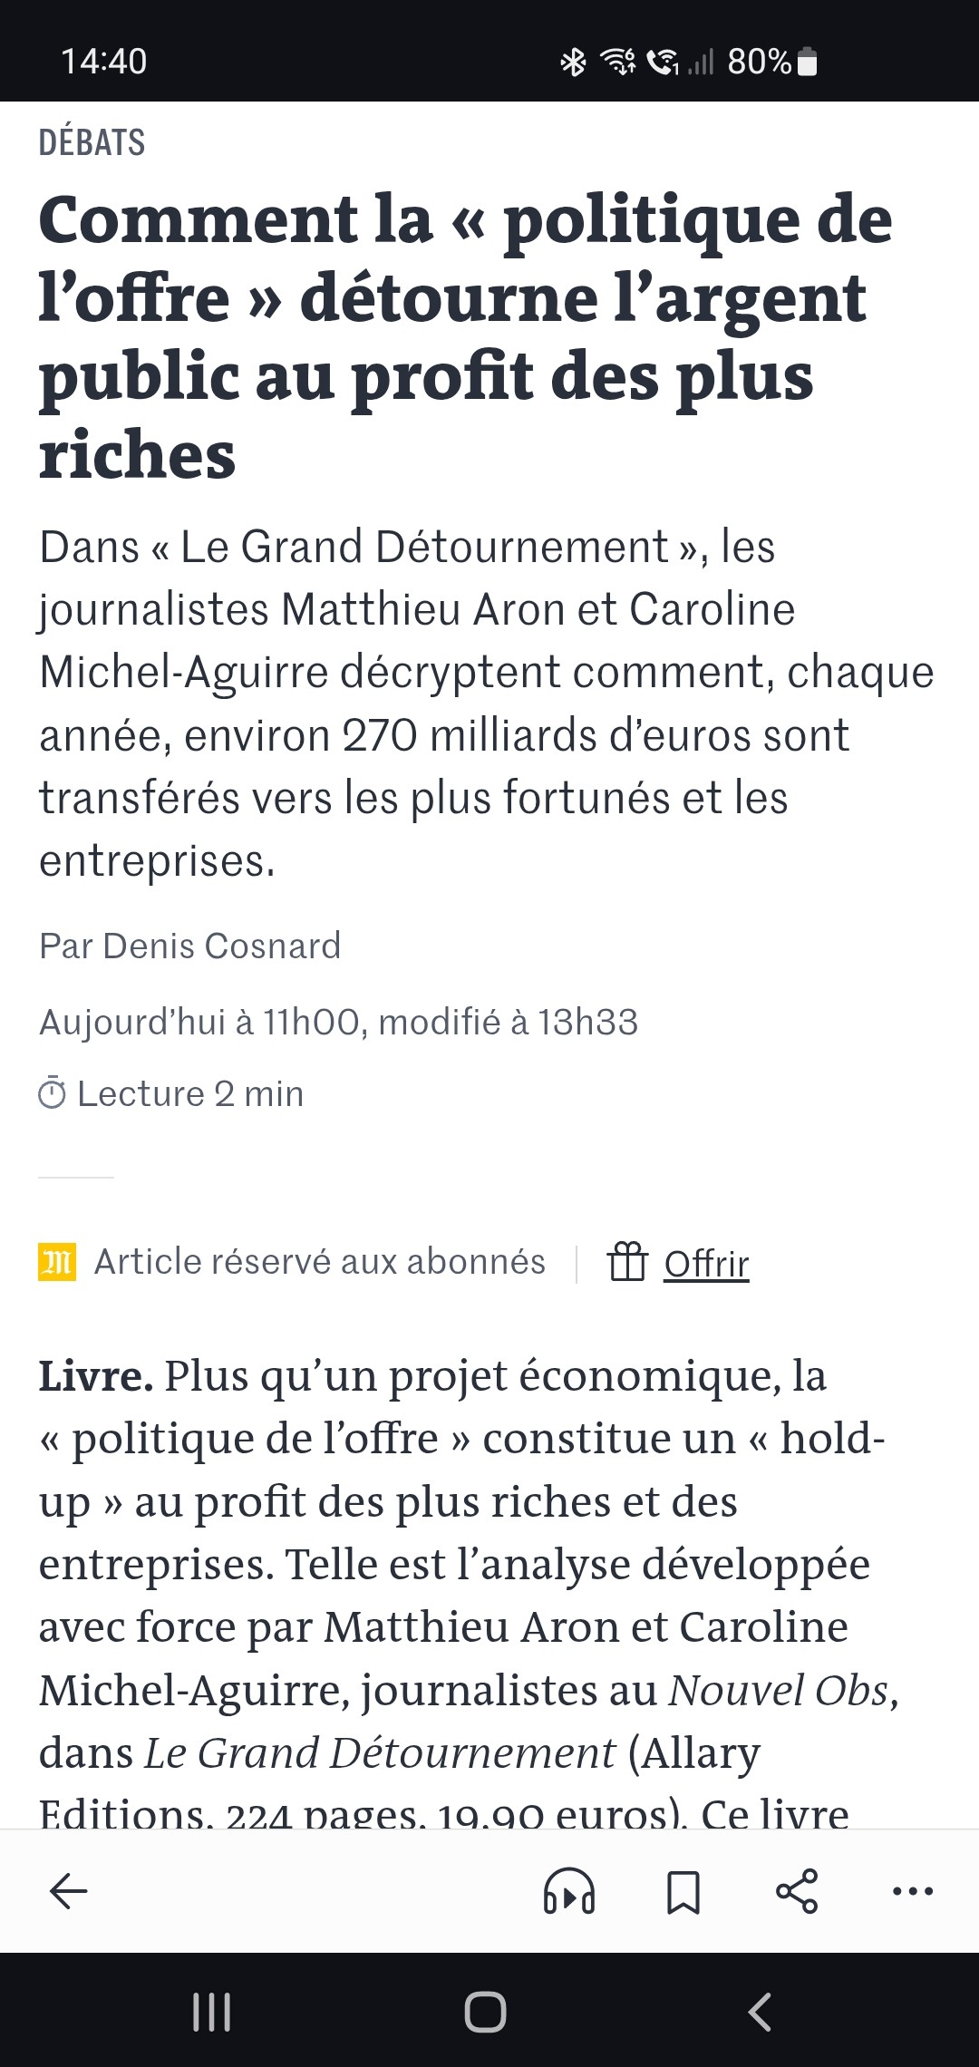Tap the battery indicator in status bar
979x2067 pixels.
point(808,62)
